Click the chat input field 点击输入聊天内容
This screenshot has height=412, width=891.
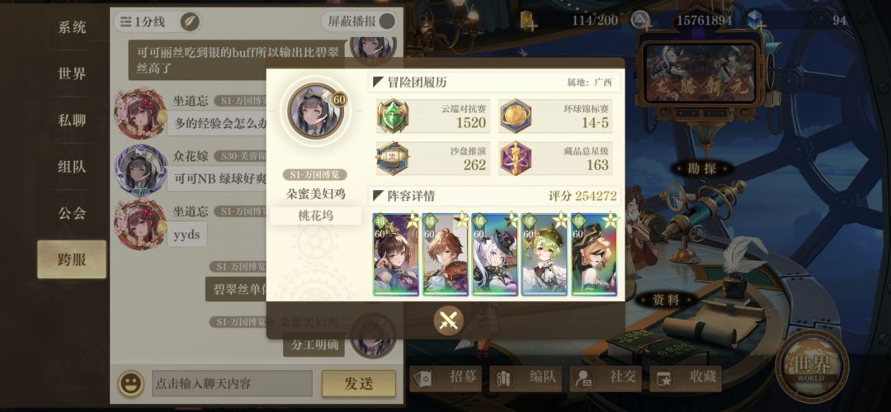tap(232, 384)
